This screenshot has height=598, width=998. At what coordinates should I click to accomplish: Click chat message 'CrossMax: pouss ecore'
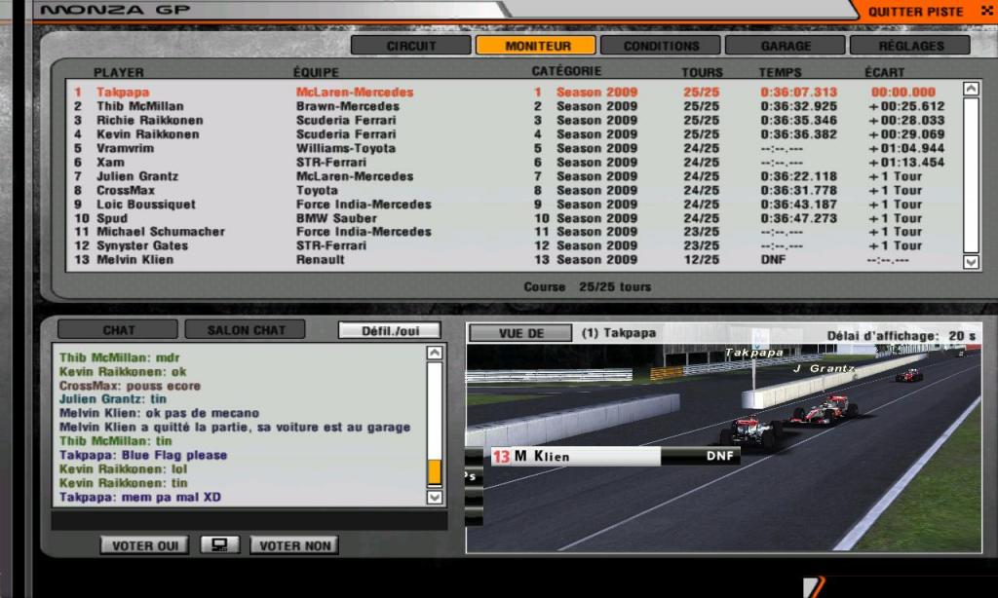(130, 386)
